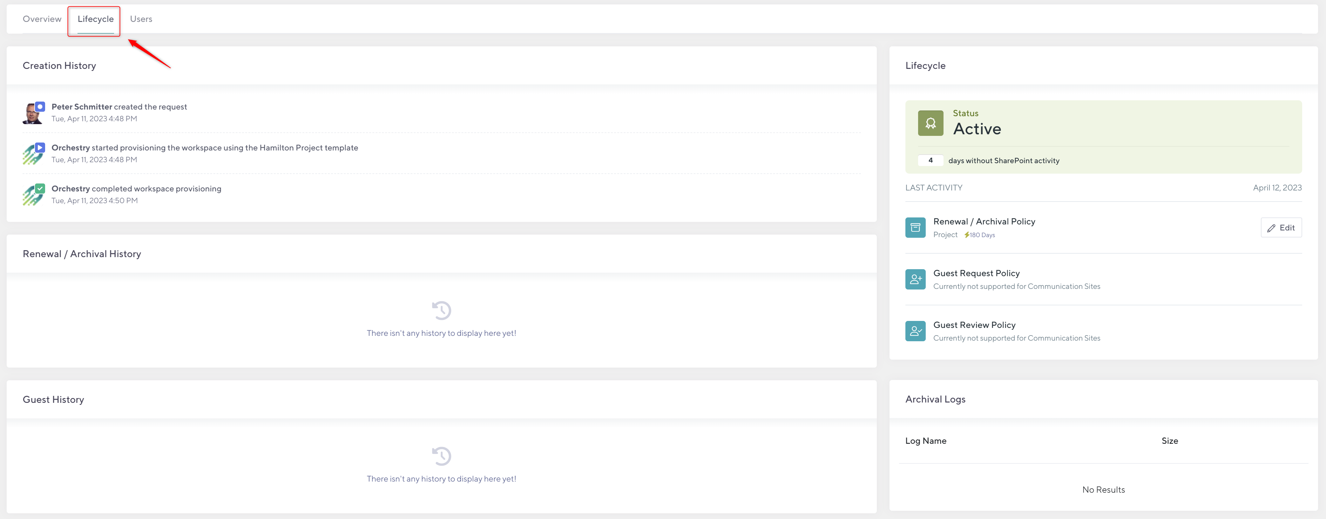The width and height of the screenshot is (1326, 519).
Task: Click the Size column header
Action: pos(1169,441)
